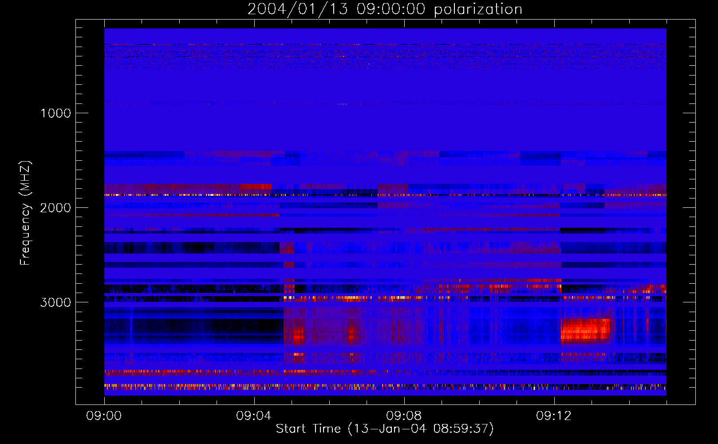Click the 09:00 time tick label

(104, 416)
